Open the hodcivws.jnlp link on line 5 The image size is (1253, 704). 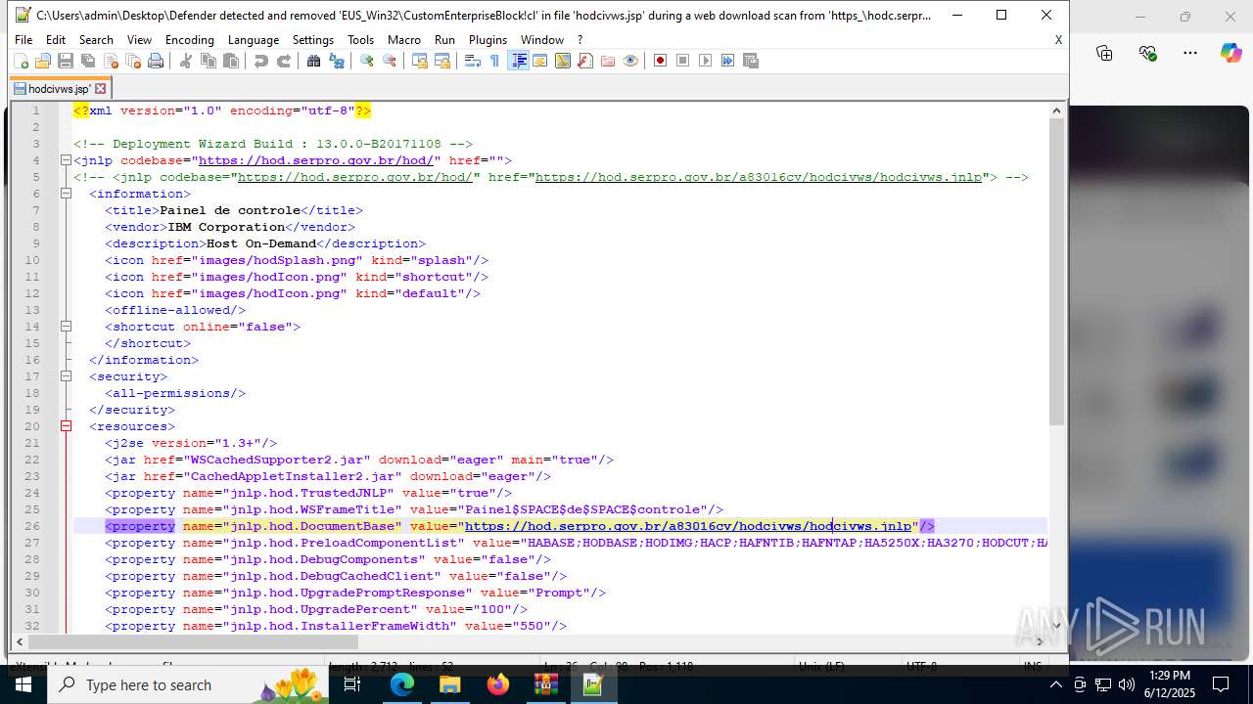pos(758,177)
